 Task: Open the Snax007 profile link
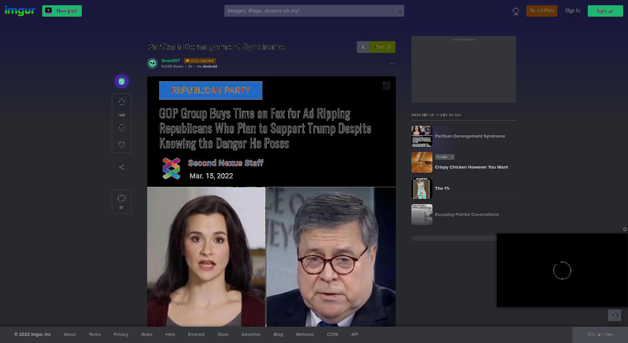point(171,61)
